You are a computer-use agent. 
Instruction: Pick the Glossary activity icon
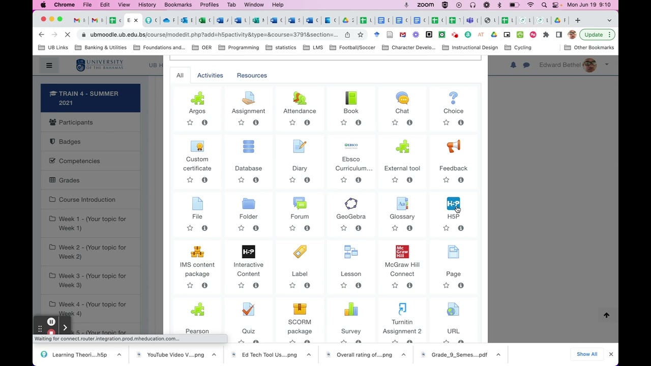click(x=402, y=204)
